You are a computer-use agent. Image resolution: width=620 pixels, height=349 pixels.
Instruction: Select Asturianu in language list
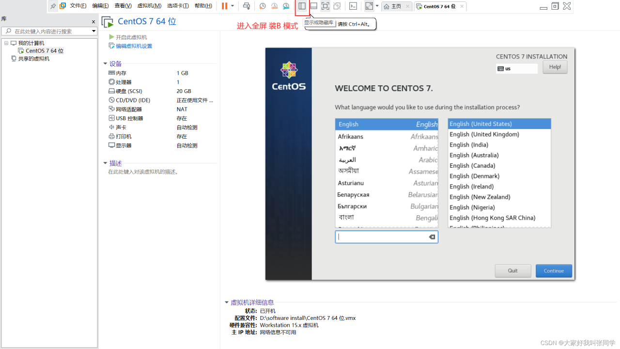(387, 183)
